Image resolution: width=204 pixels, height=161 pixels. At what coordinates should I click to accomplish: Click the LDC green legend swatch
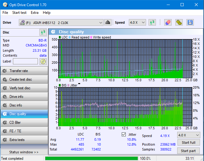click(60, 37)
